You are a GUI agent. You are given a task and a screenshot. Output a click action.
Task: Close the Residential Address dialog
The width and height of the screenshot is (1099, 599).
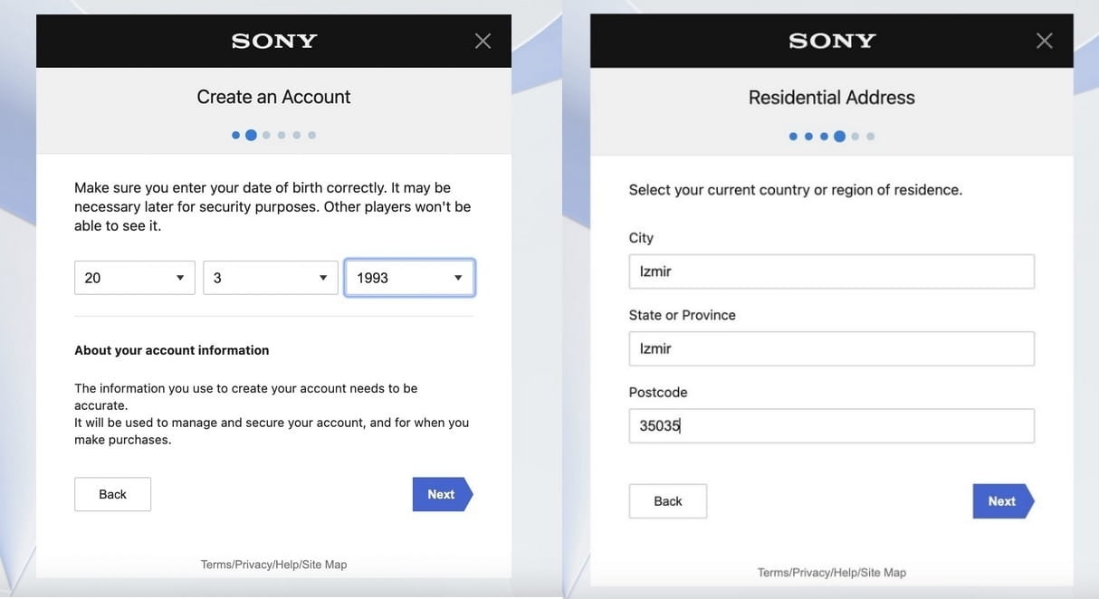[1044, 41]
